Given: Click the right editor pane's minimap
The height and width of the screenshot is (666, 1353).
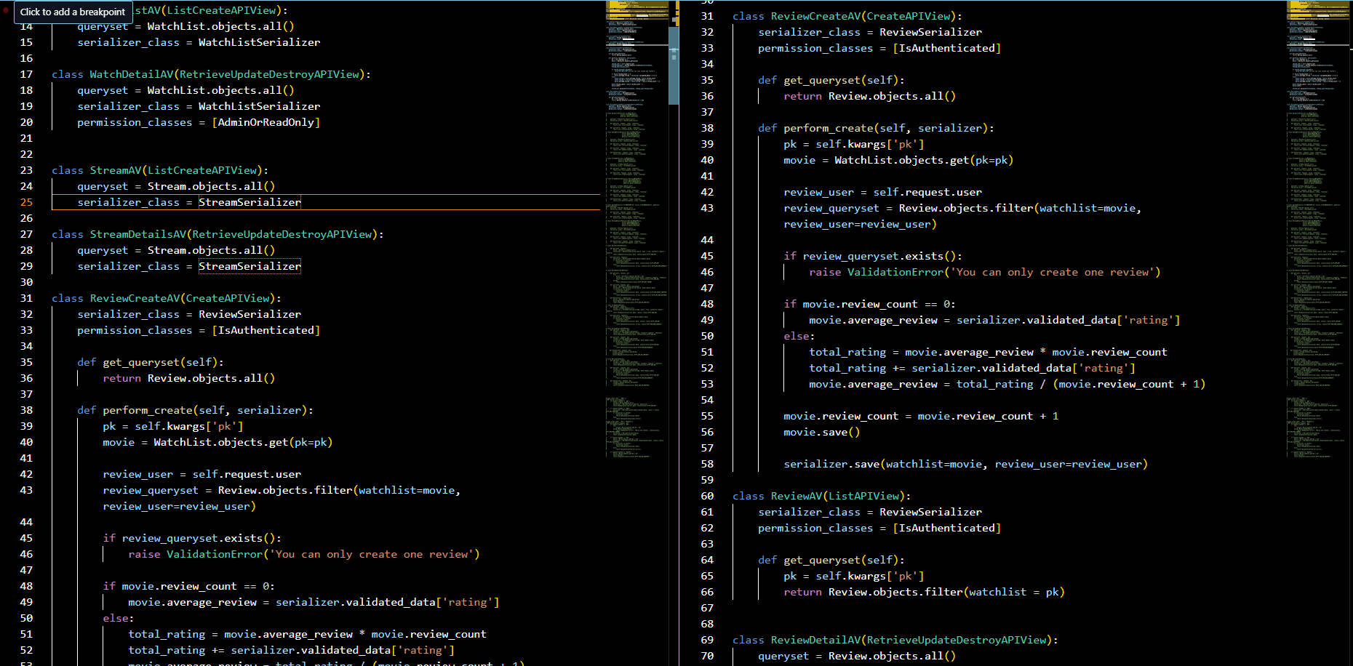Looking at the screenshot, I should coord(1318,229).
